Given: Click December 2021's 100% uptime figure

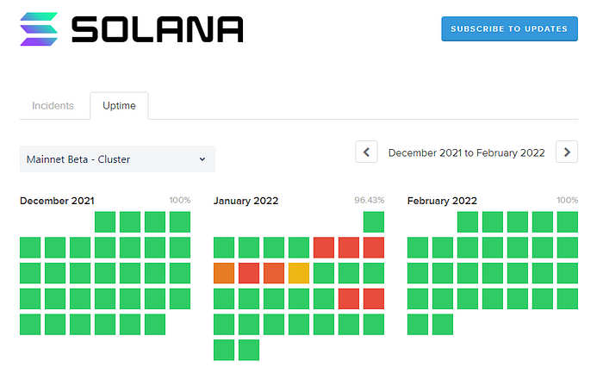Looking at the screenshot, I should pos(180,200).
